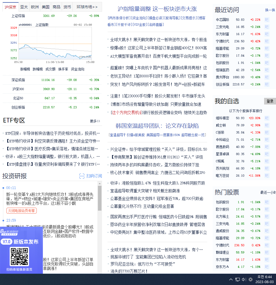
Task: Click the [VIP金股] link
Action: [x=140, y=25]
